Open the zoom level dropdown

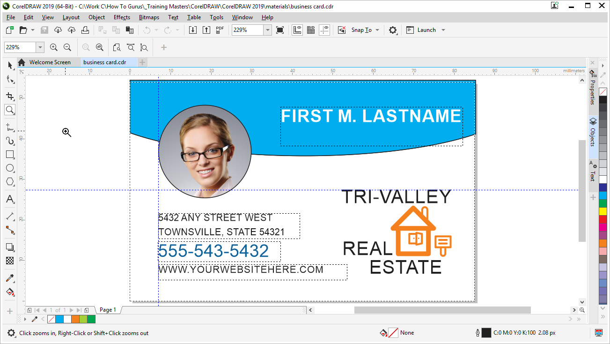(x=267, y=30)
